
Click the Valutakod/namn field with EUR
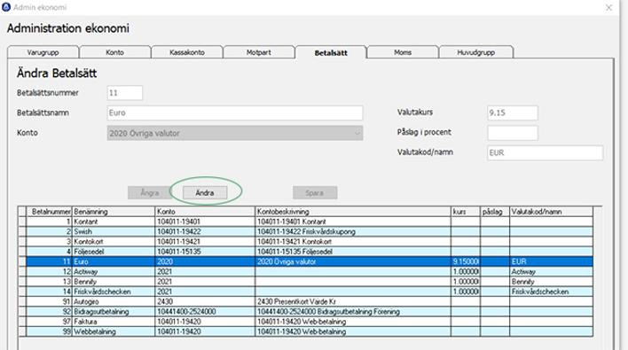(x=546, y=152)
